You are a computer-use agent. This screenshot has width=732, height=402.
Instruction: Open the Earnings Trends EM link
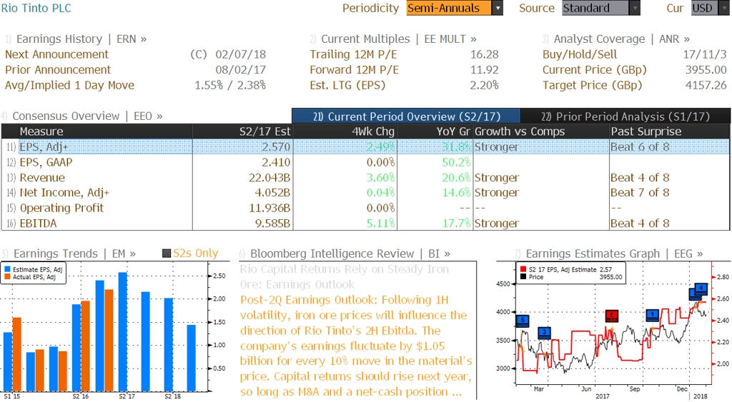(x=69, y=253)
